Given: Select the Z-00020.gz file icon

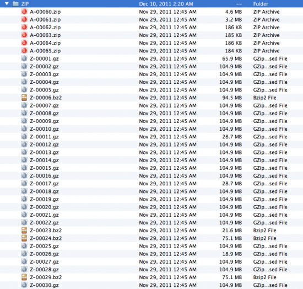Looking at the screenshot, I should [24, 207].
